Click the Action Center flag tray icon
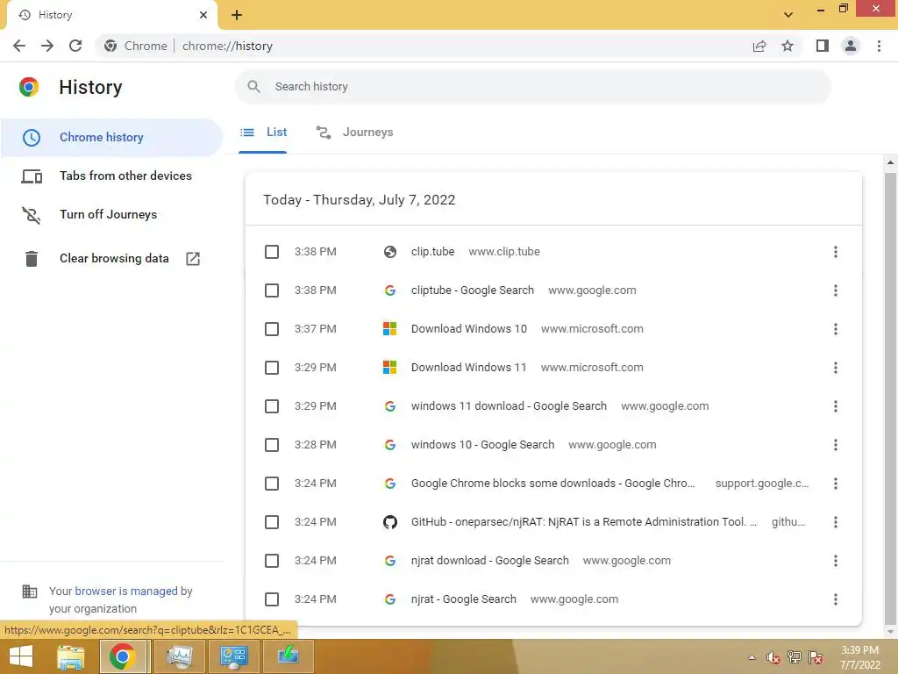This screenshot has height=674, width=898. coord(816,657)
